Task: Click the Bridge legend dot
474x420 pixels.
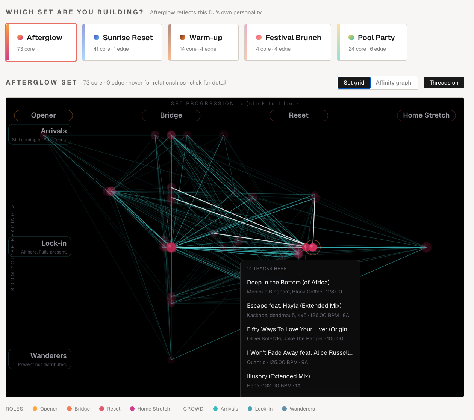Action: click(69, 409)
